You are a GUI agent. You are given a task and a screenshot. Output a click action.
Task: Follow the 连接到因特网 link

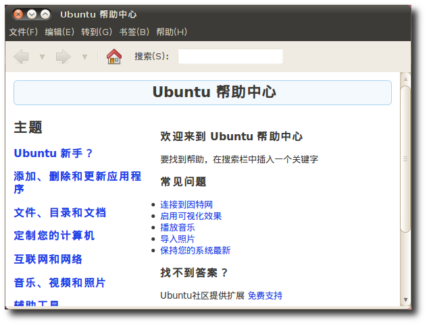coord(186,204)
